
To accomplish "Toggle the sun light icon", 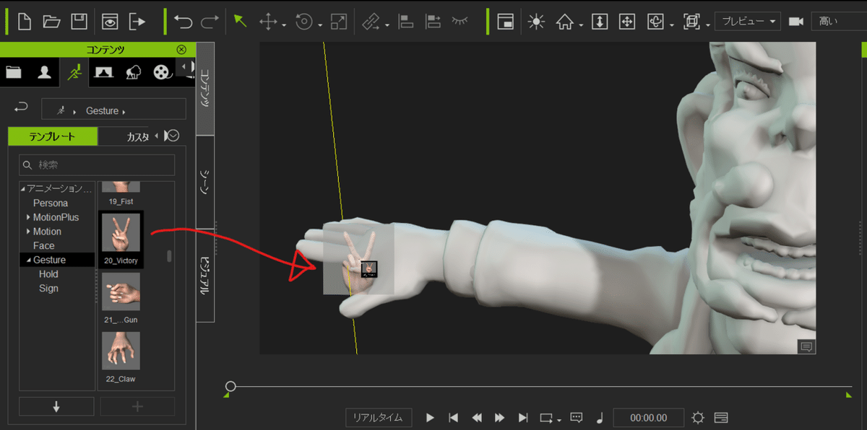I will (x=536, y=22).
